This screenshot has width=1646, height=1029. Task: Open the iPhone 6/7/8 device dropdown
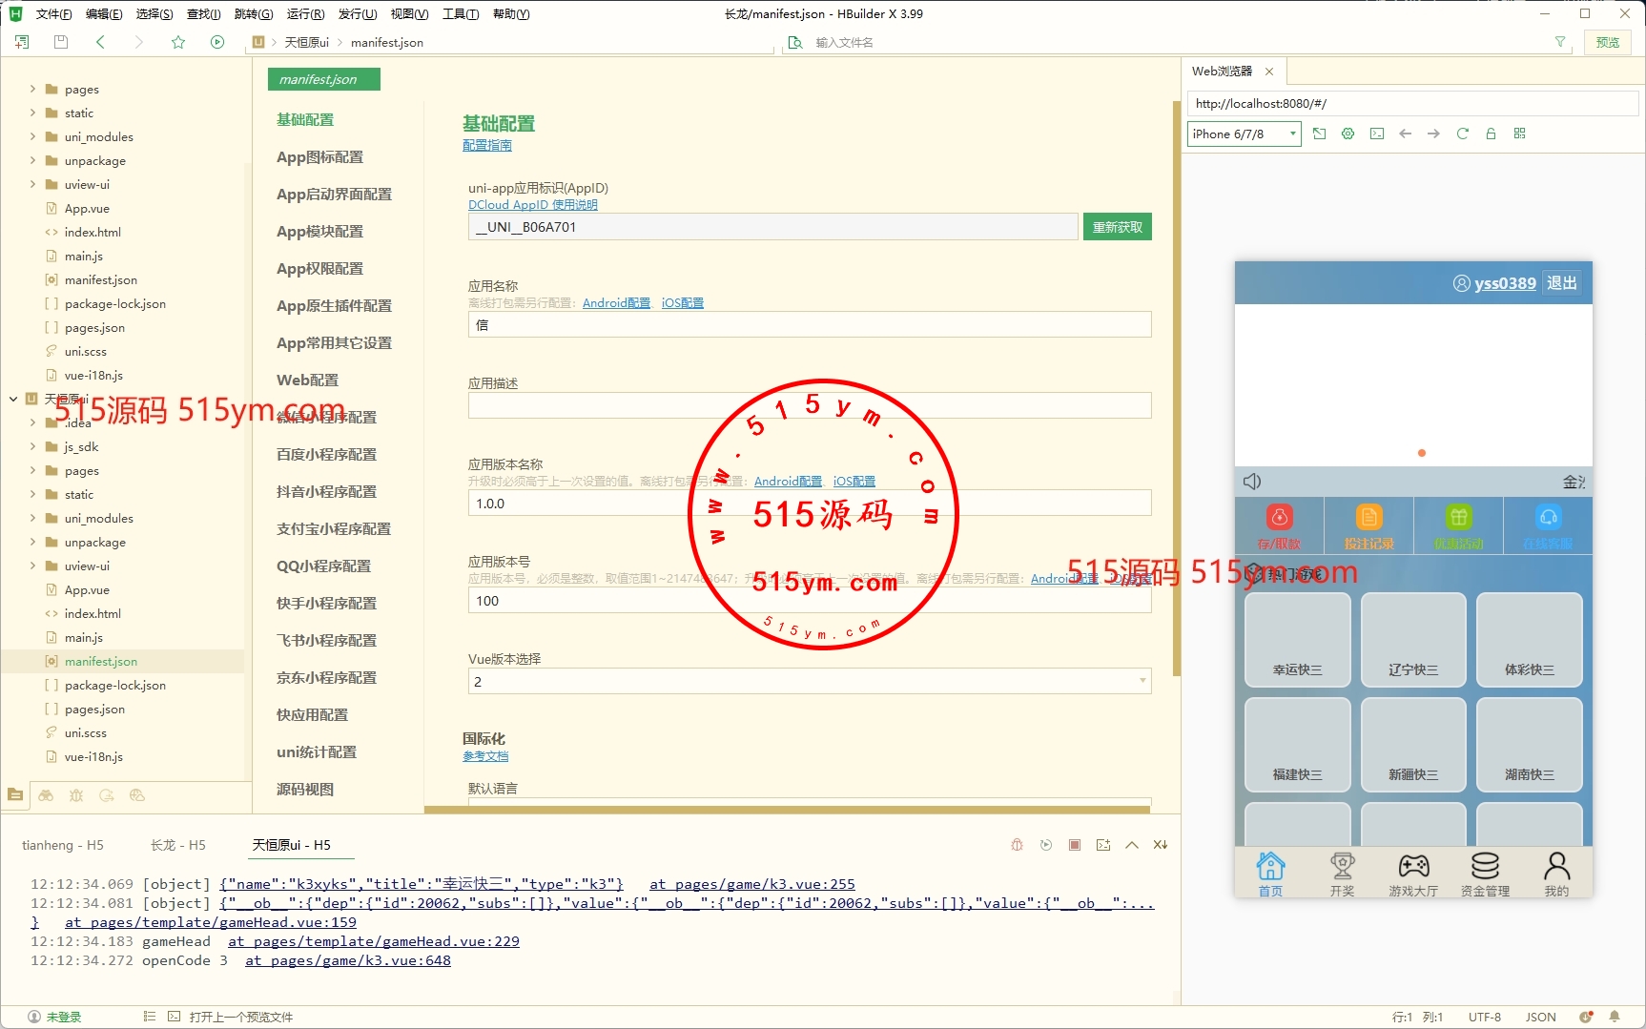tap(1244, 134)
